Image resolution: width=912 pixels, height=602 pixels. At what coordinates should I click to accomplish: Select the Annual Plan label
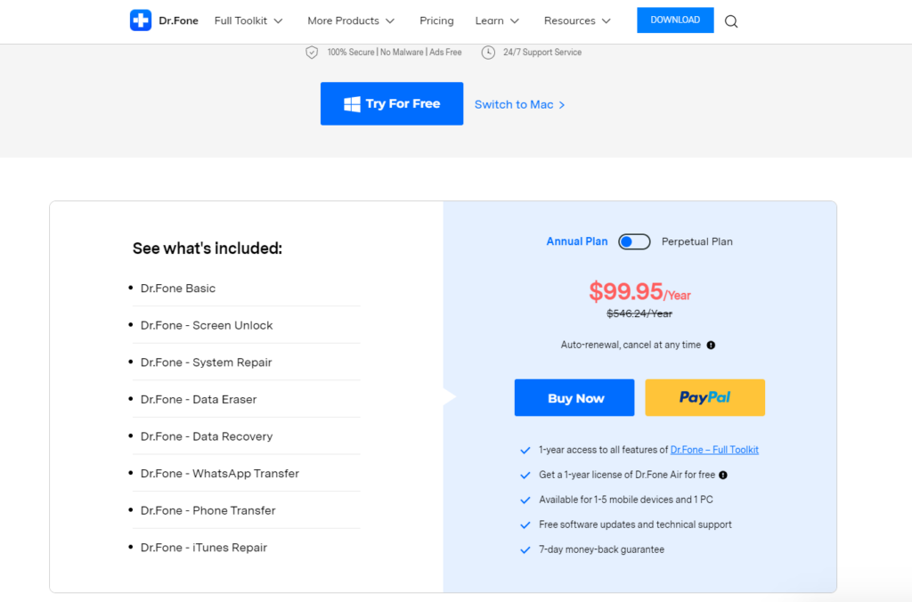[x=576, y=241]
